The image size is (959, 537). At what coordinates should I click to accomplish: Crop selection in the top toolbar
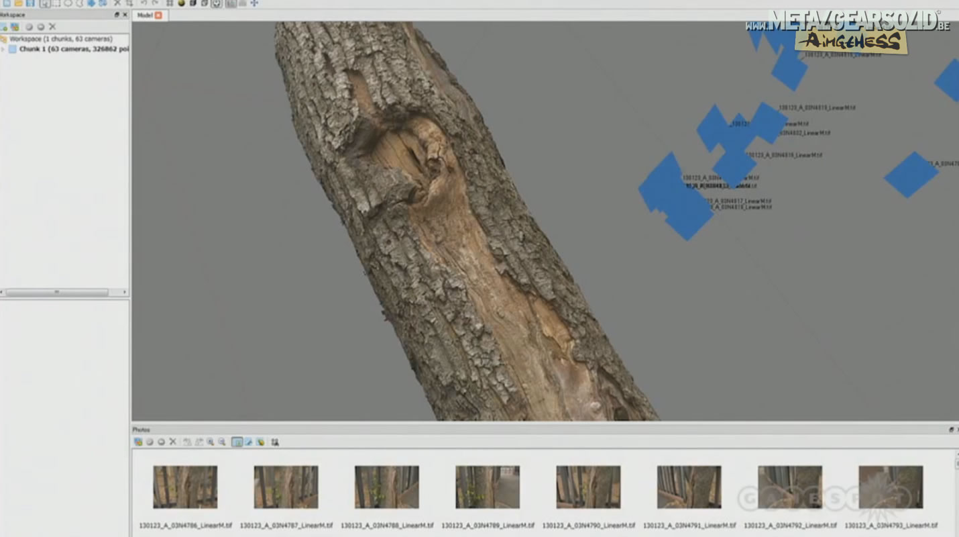point(129,3)
